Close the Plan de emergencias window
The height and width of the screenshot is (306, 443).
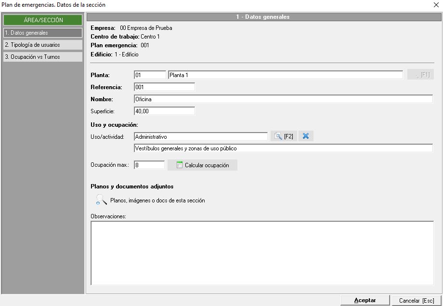436,5
